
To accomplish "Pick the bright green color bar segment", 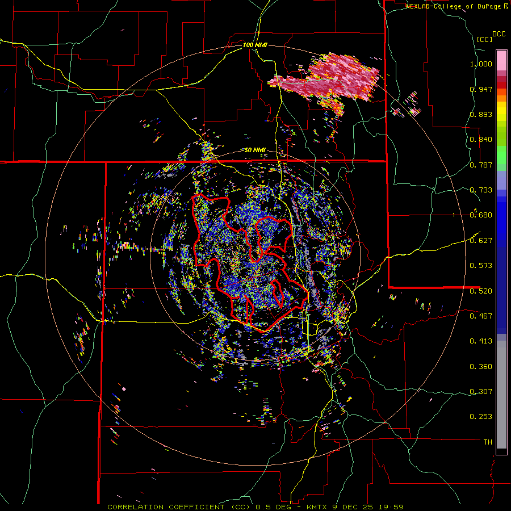I will coord(501,155).
